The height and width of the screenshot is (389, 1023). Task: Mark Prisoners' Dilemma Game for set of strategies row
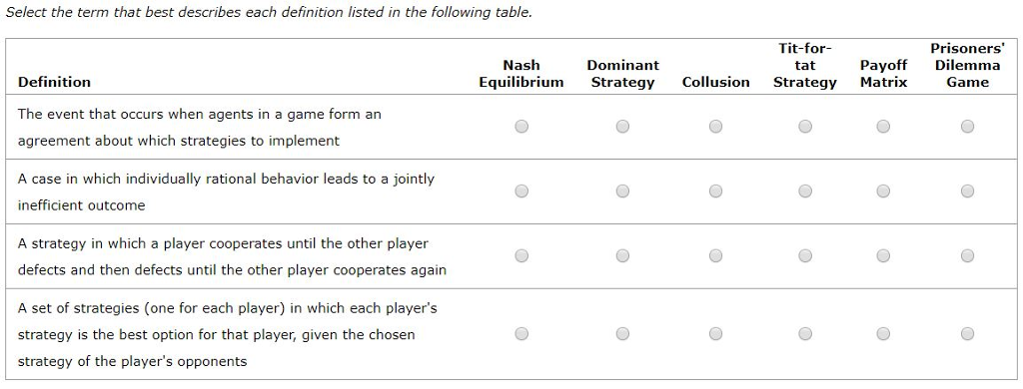(967, 333)
